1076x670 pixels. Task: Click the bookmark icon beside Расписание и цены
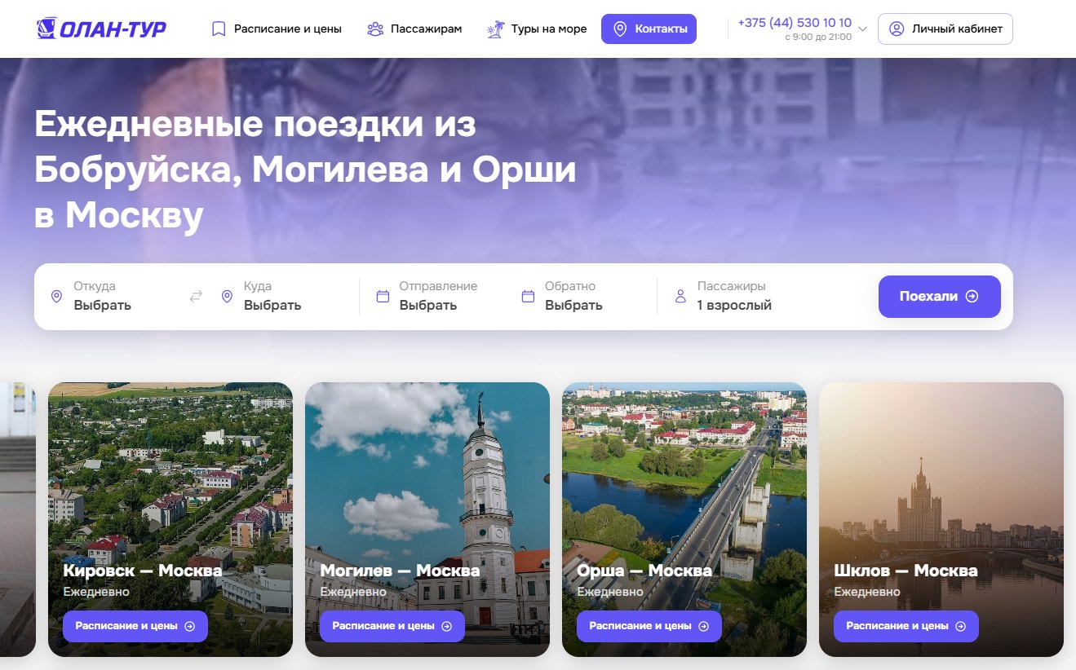(218, 29)
